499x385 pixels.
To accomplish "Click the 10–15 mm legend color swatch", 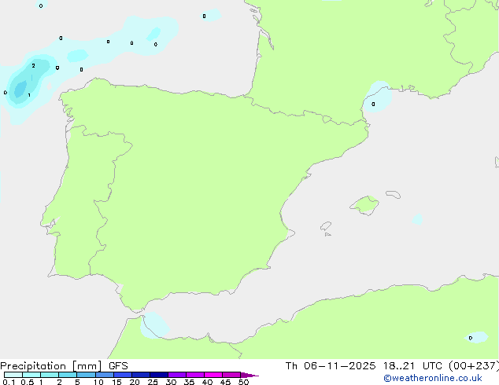I will [x=105, y=375].
